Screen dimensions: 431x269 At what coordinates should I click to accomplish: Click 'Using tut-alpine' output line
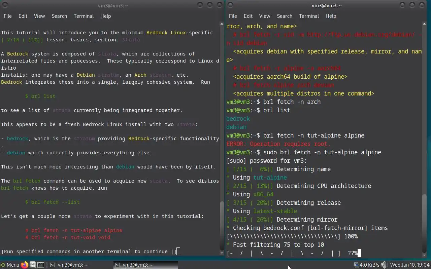click(x=257, y=178)
